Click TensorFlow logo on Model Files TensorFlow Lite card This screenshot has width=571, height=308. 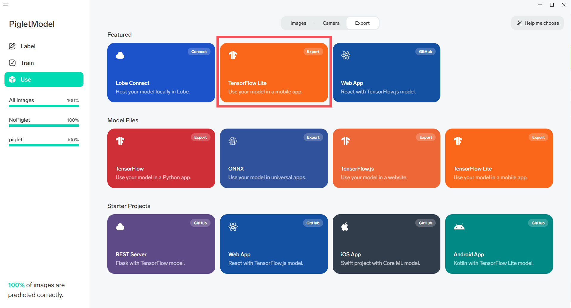click(x=458, y=141)
